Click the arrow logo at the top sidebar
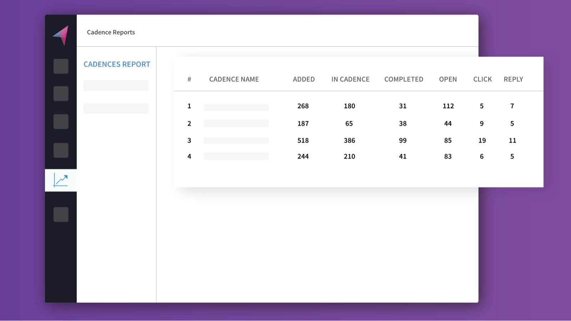Viewport: 571px width, 321px height. pyautogui.click(x=61, y=35)
